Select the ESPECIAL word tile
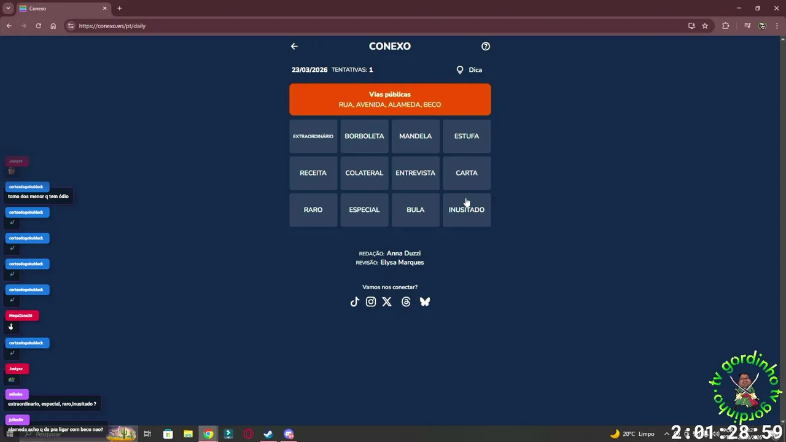This screenshot has width=786, height=442. click(x=364, y=210)
